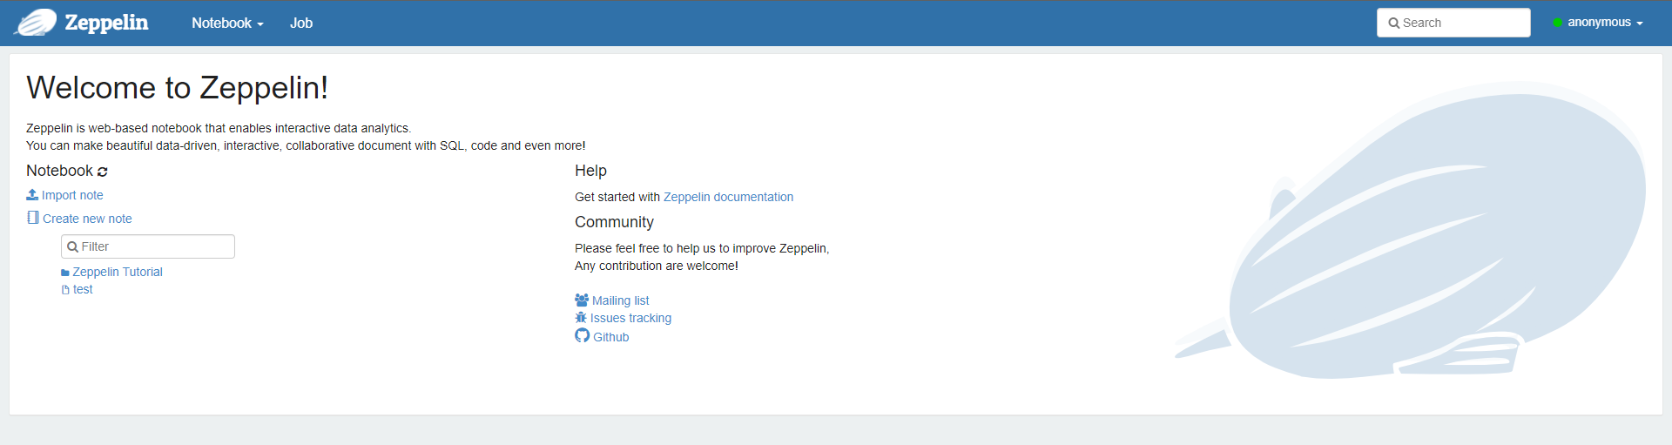Image resolution: width=1672 pixels, height=445 pixels.
Task: Click the test note file icon
Action: tap(65, 290)
